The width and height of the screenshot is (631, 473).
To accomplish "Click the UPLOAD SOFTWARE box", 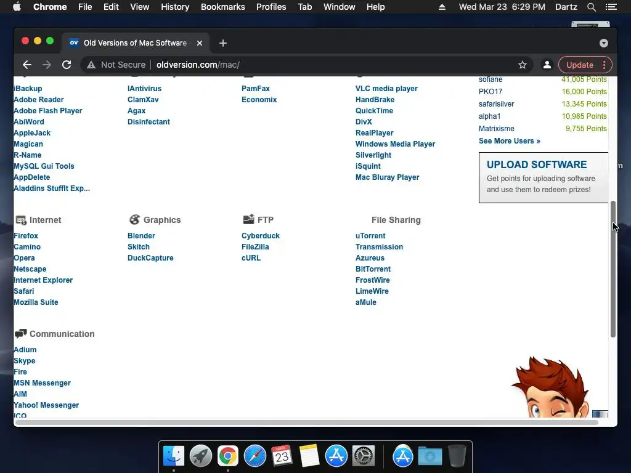I will pyautogui.click(x=543, y=177).
